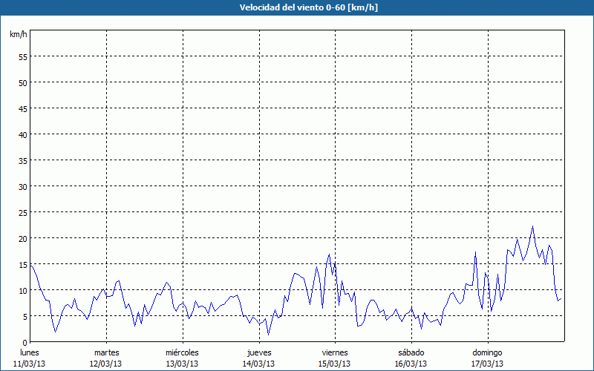Click the 'jueves' day label

258,352
